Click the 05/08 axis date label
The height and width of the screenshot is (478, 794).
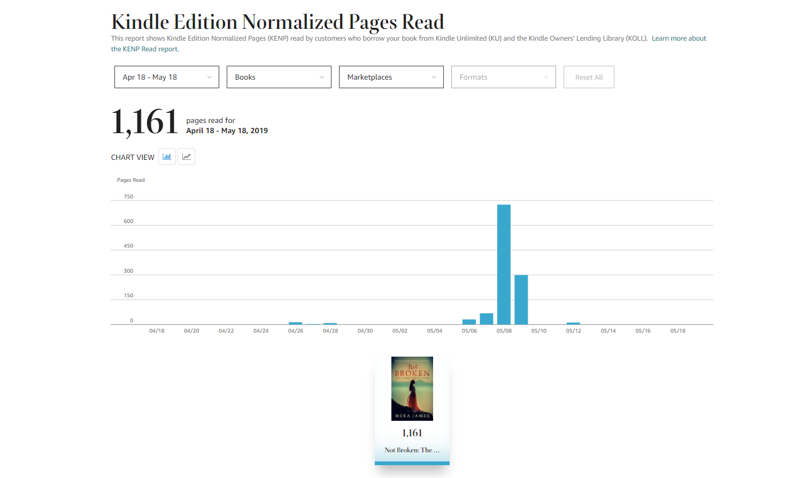click(504, 331)
